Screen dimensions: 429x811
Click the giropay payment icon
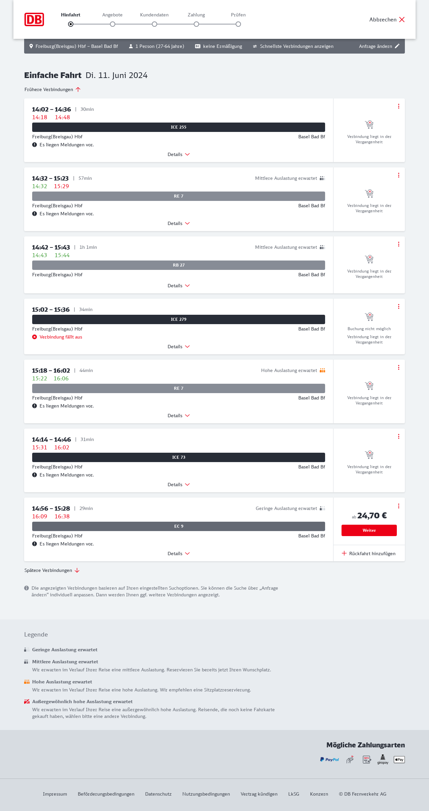coord(383,759)
